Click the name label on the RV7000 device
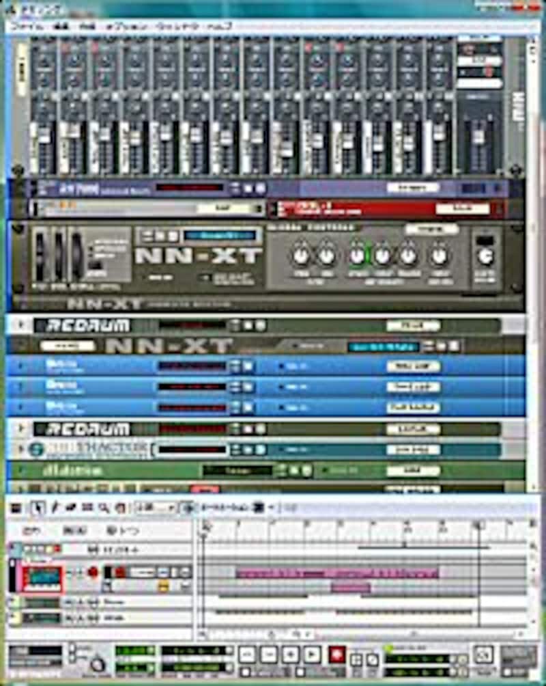546x686 pixels. (413, 189)
